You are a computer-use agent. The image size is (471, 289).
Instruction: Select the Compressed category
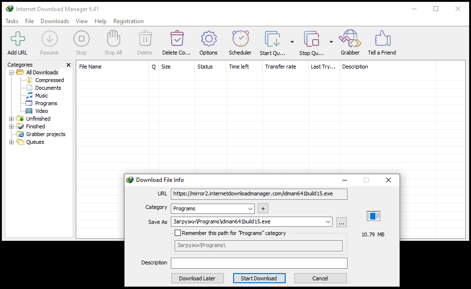coord(49,80)
